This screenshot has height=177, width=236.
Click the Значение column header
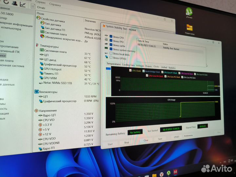pyautogui.click(x=90, y=21)
